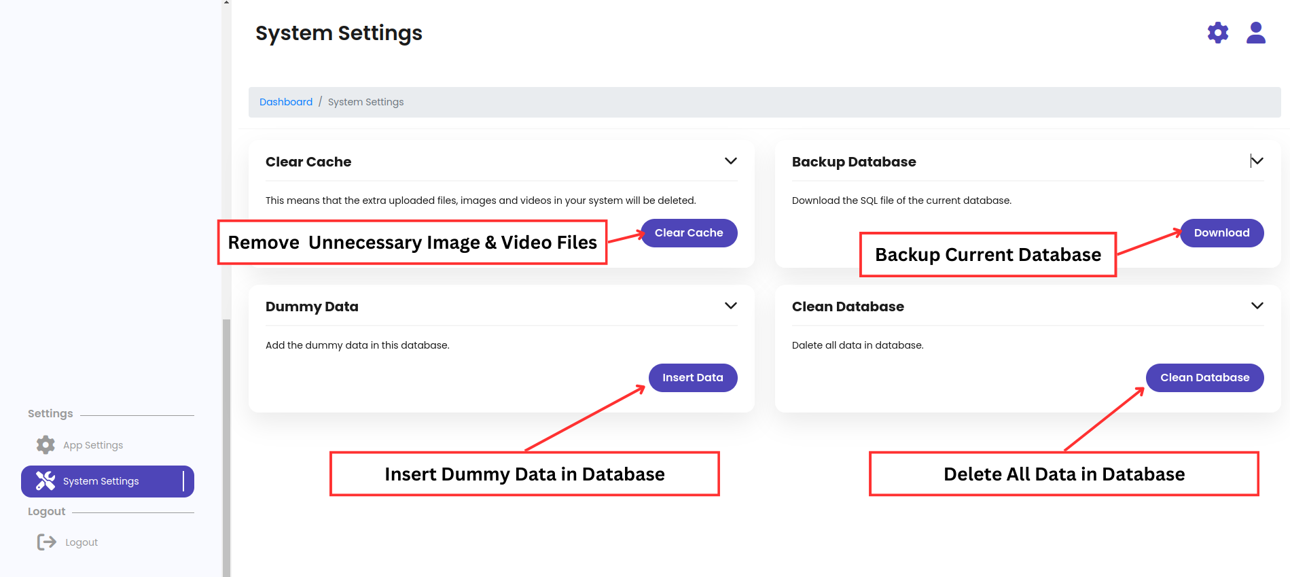Click the Logout text in the sidebar
1290x577 pixels.
[82, 542]
